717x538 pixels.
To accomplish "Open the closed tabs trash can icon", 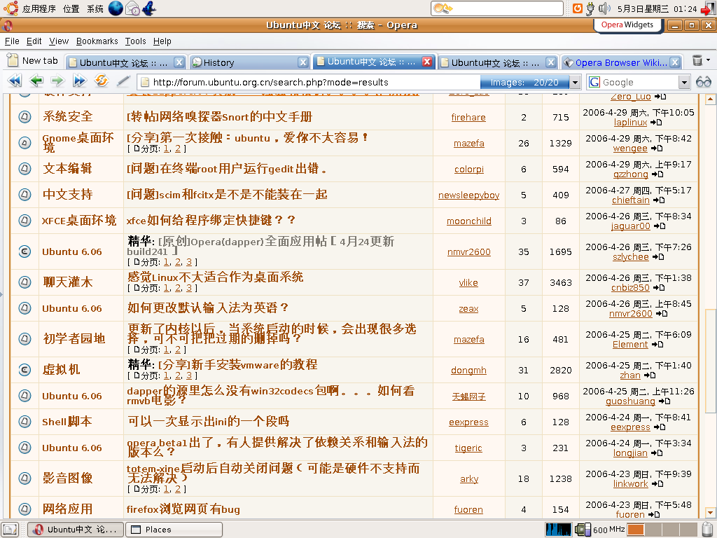I will tap(697, 60).
